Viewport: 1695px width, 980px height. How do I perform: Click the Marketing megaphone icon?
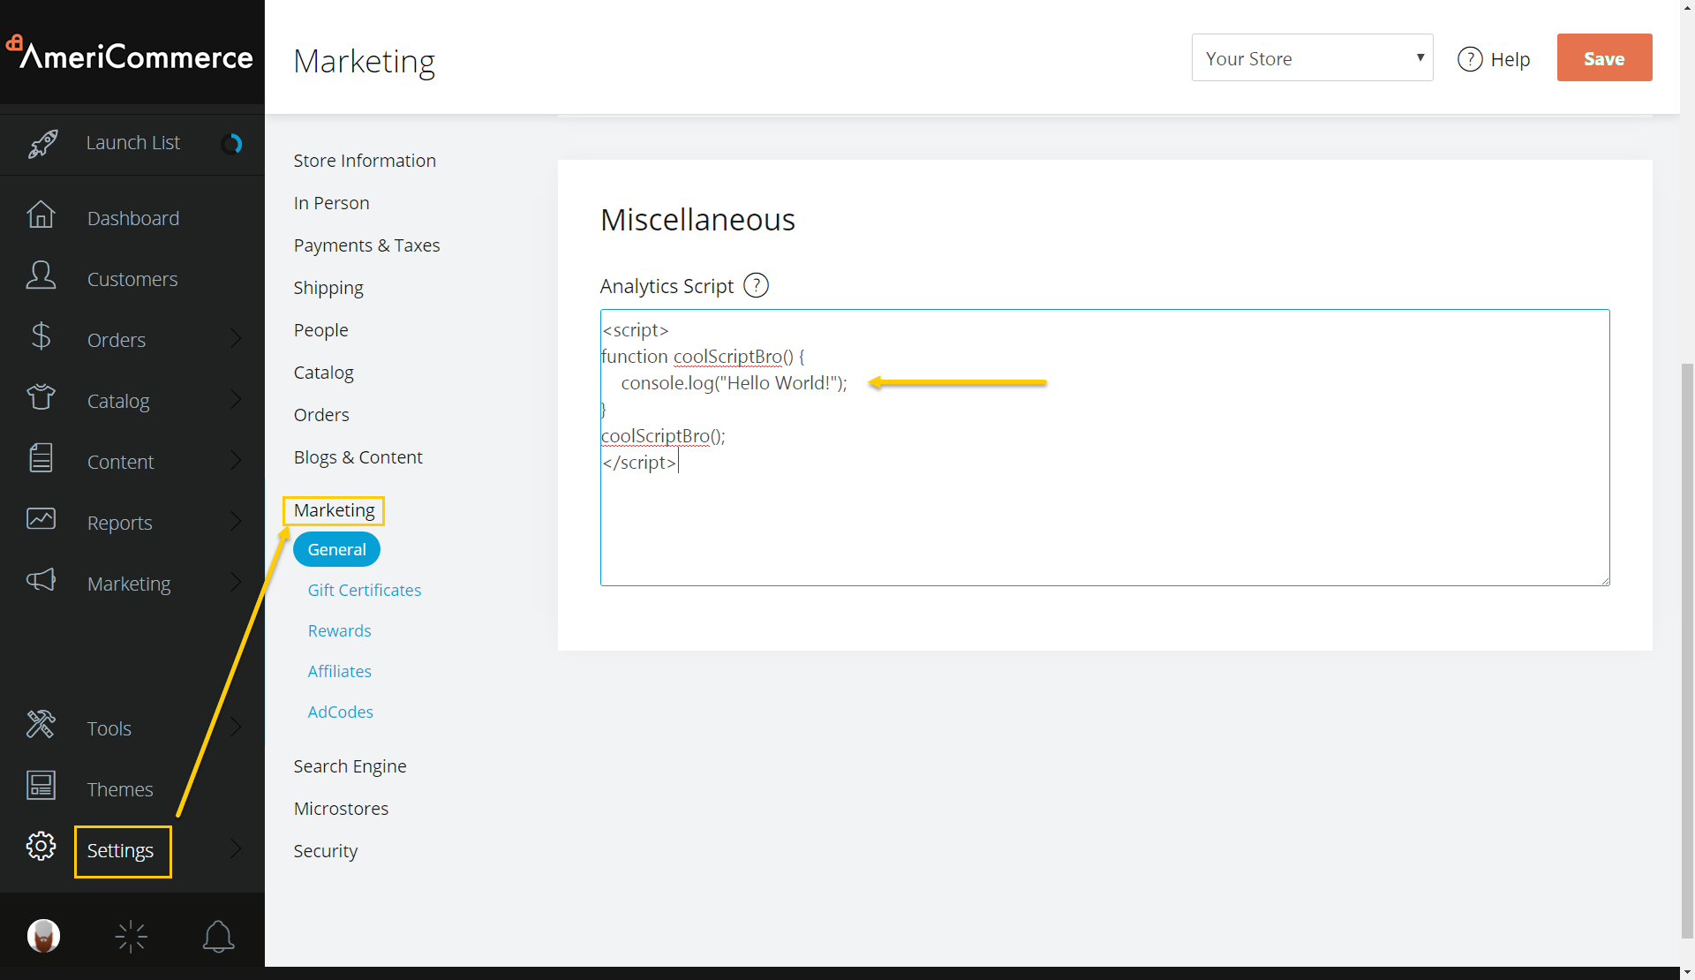pos(41,581)
